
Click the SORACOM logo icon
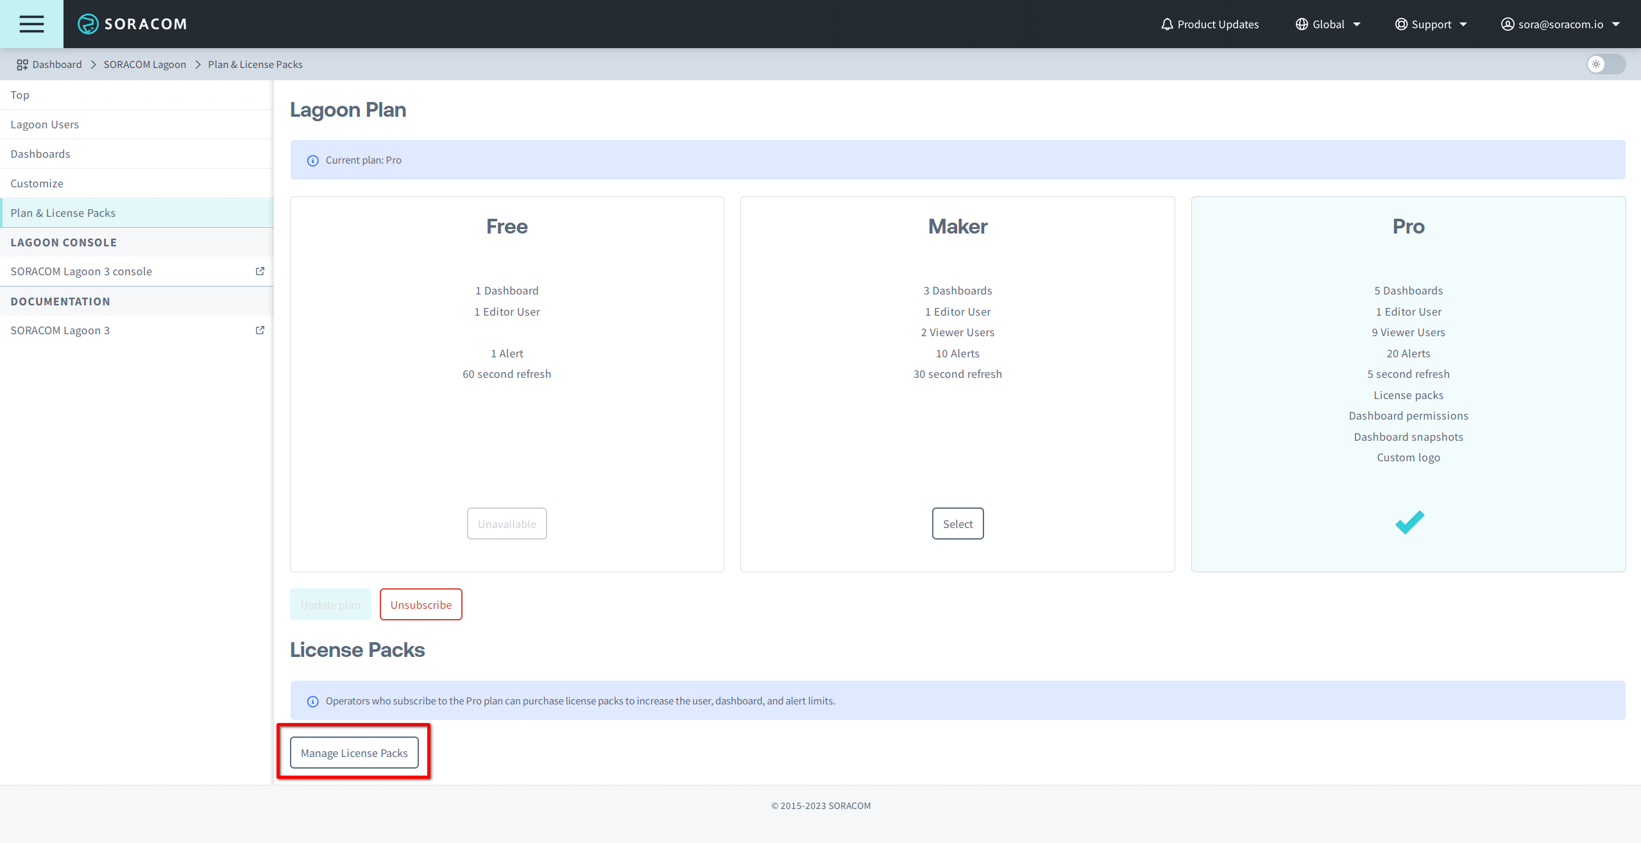[x=88, y=22]
